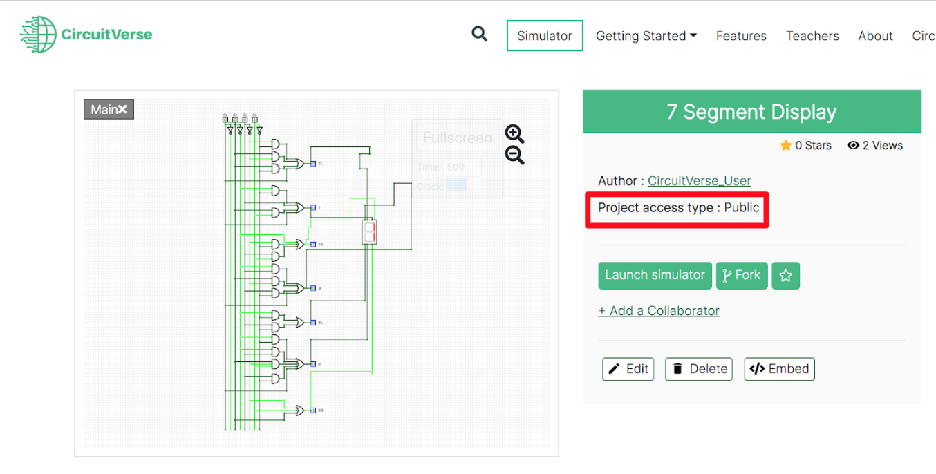Click the Time input field
This screenshot has width=936, height=474.
(462, 167)
